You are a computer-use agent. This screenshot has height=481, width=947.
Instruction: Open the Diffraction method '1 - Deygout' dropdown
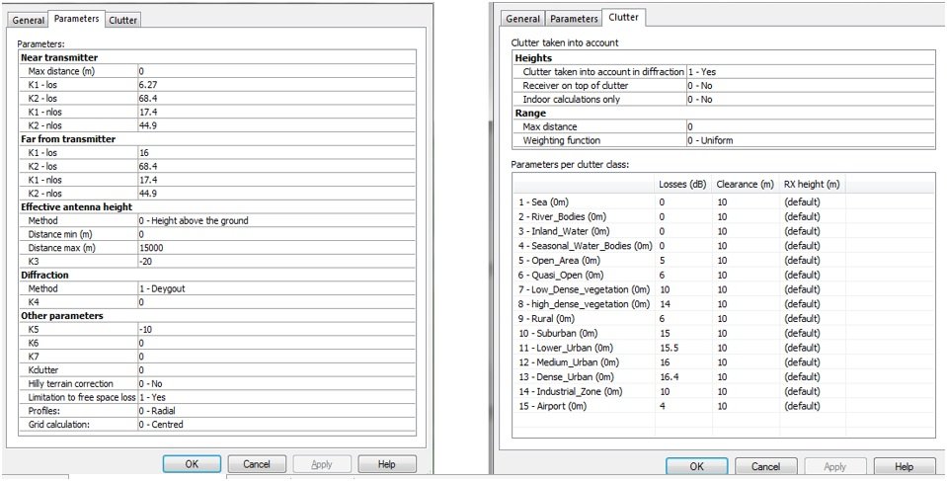pyautogui.click(x=275, y=288)
